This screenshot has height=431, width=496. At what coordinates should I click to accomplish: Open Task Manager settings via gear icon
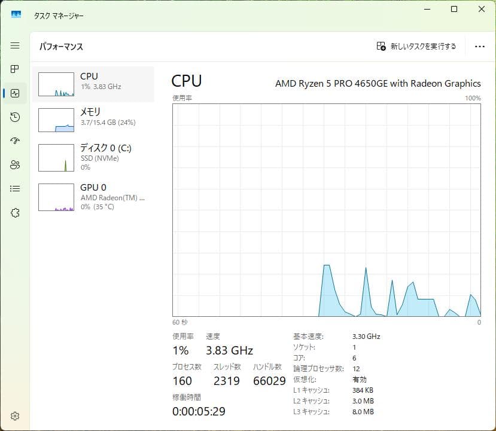(x=15, y=416)
